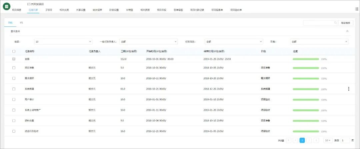
Task: Go to the previous page arrow in pagination
Action: [x=295, y=140]
